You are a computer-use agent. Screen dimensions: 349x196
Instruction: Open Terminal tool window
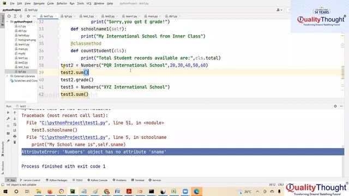pyautogui.click(x=137, y=180)
